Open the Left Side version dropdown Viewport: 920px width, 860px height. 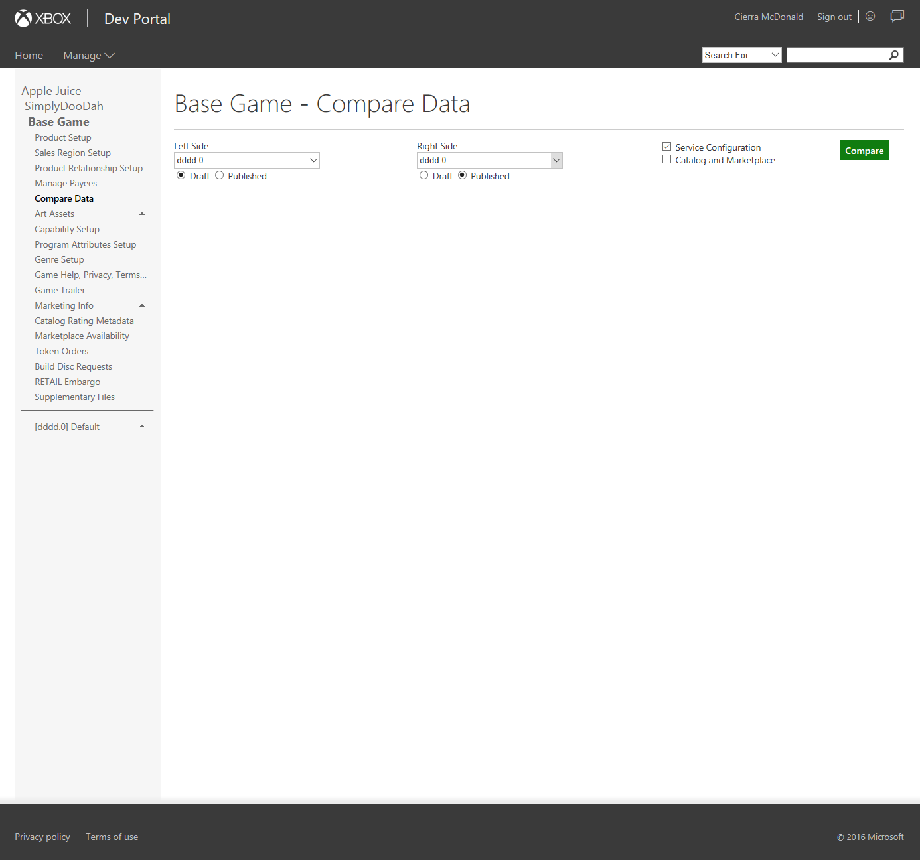click(x=247, y=160)
